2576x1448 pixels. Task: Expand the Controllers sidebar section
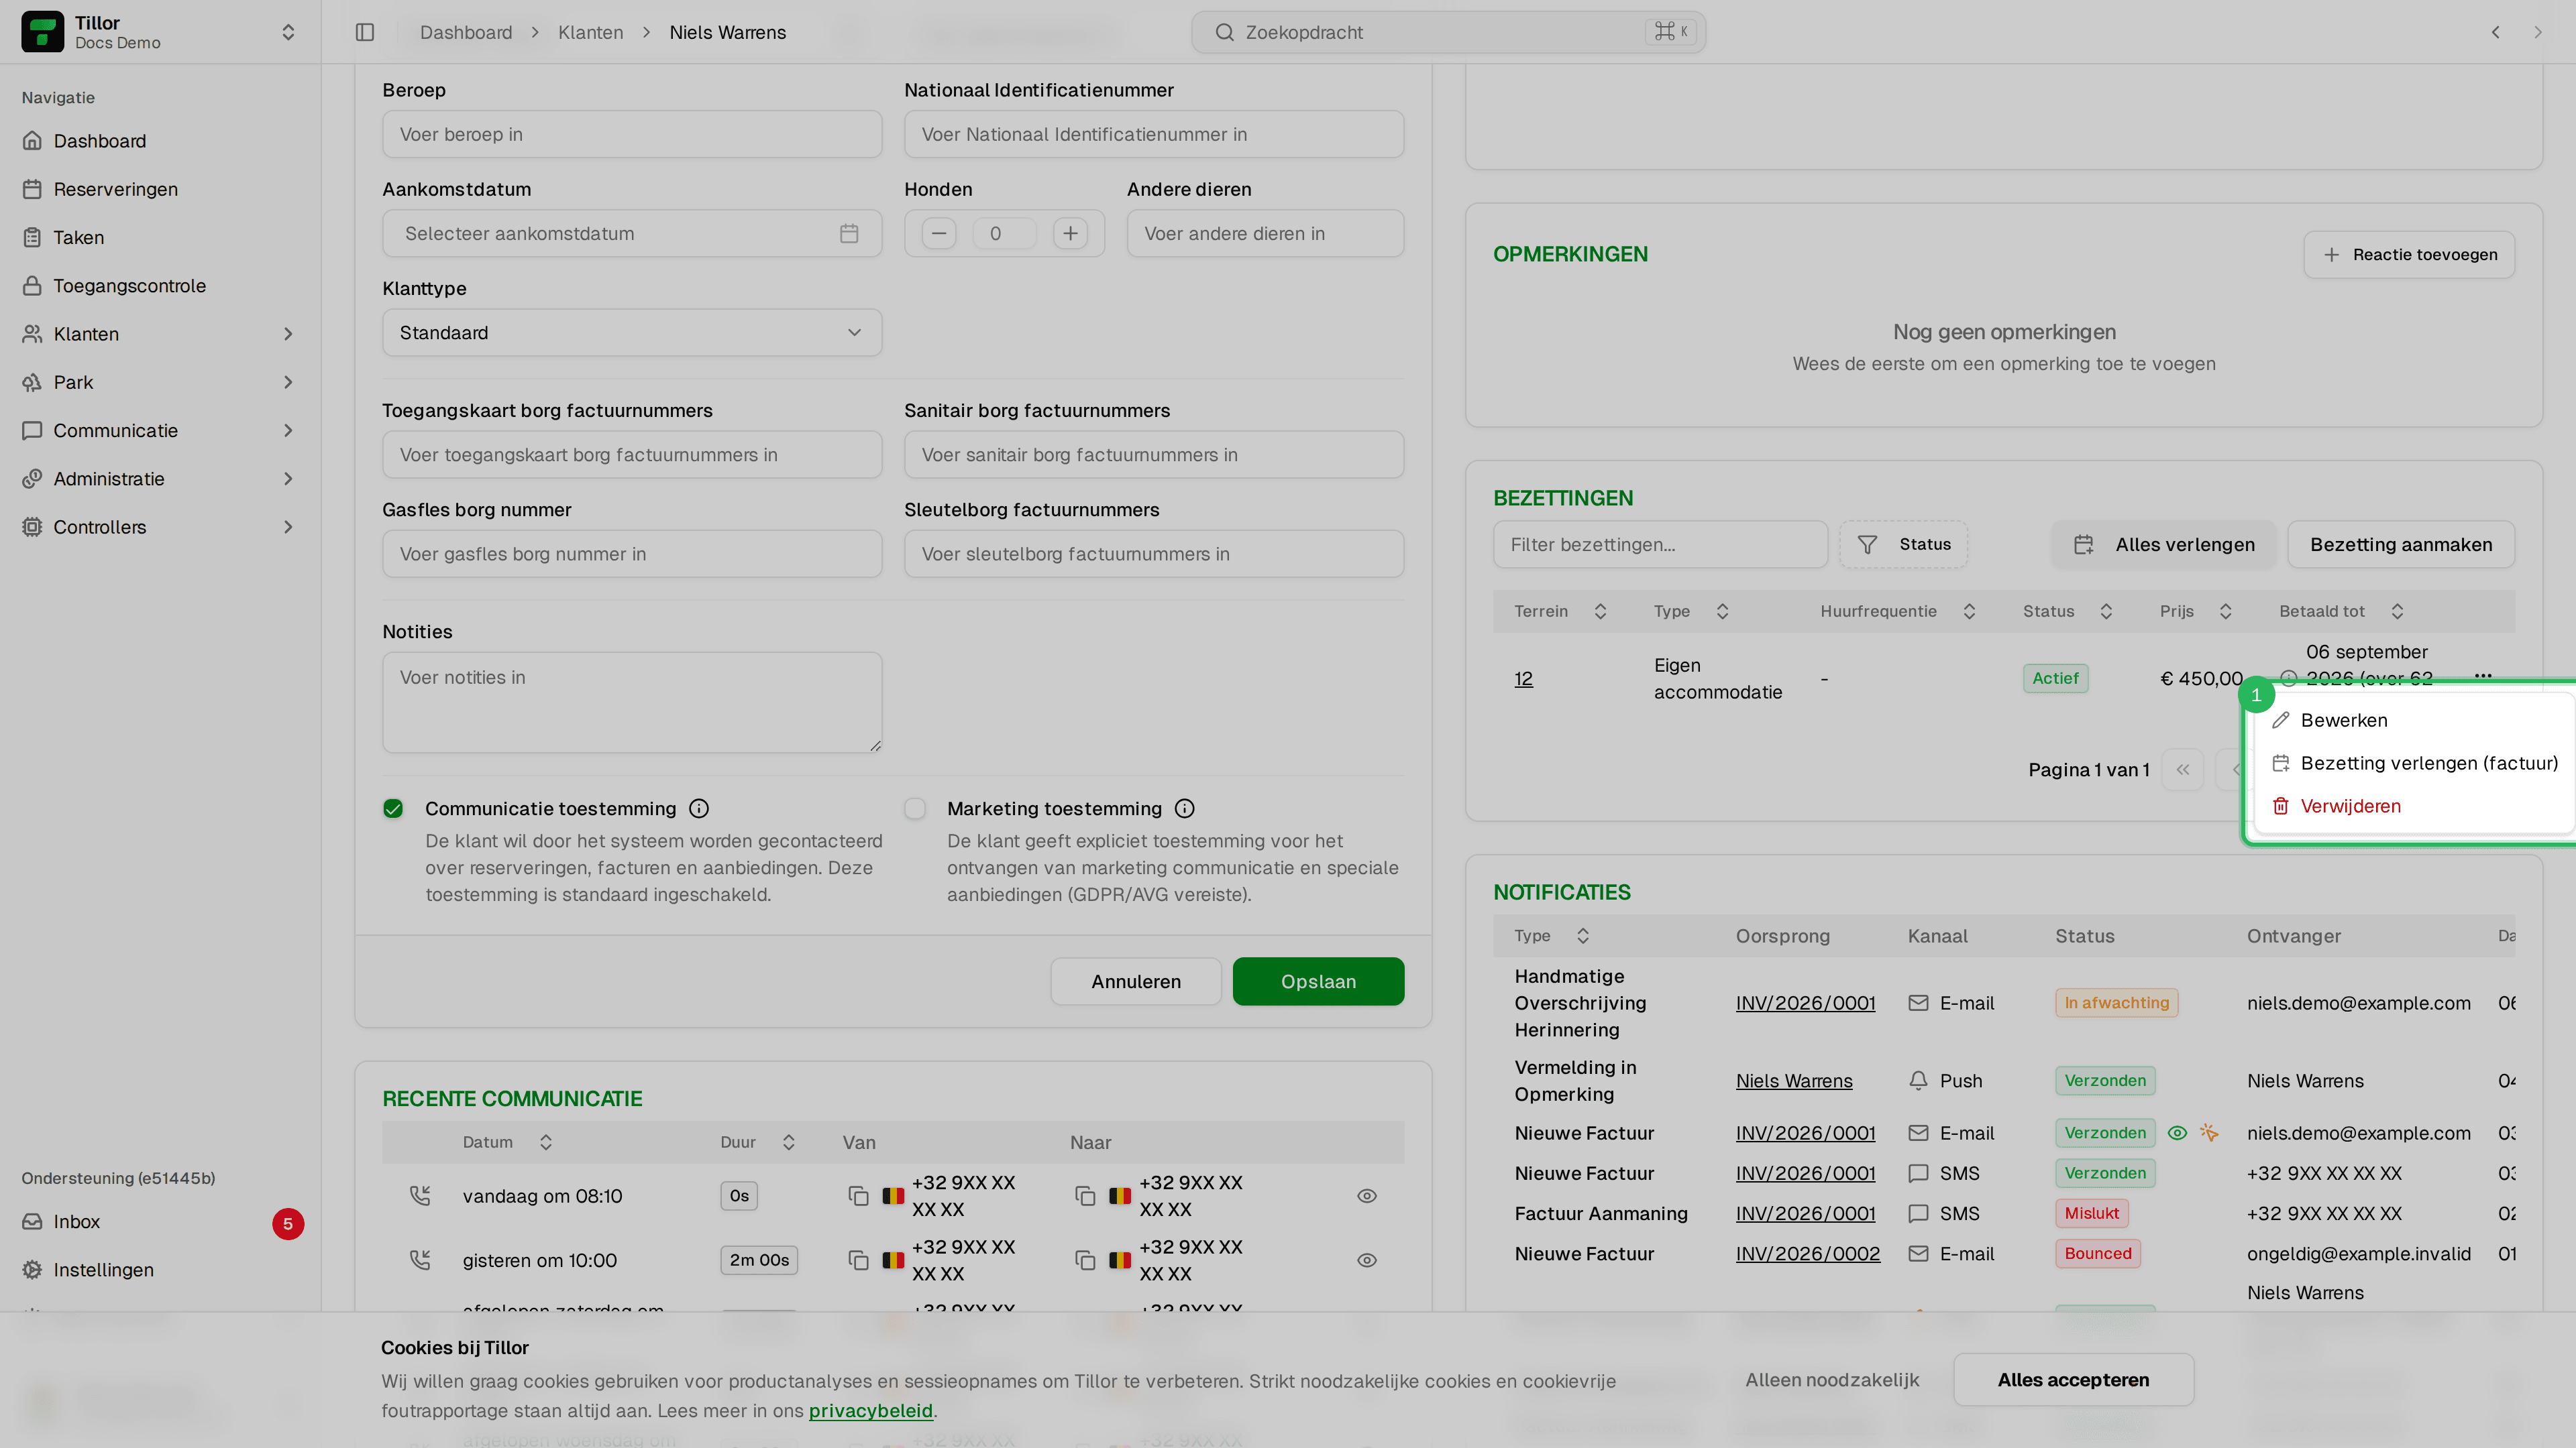pyautogui.click(x=160, y=527)
